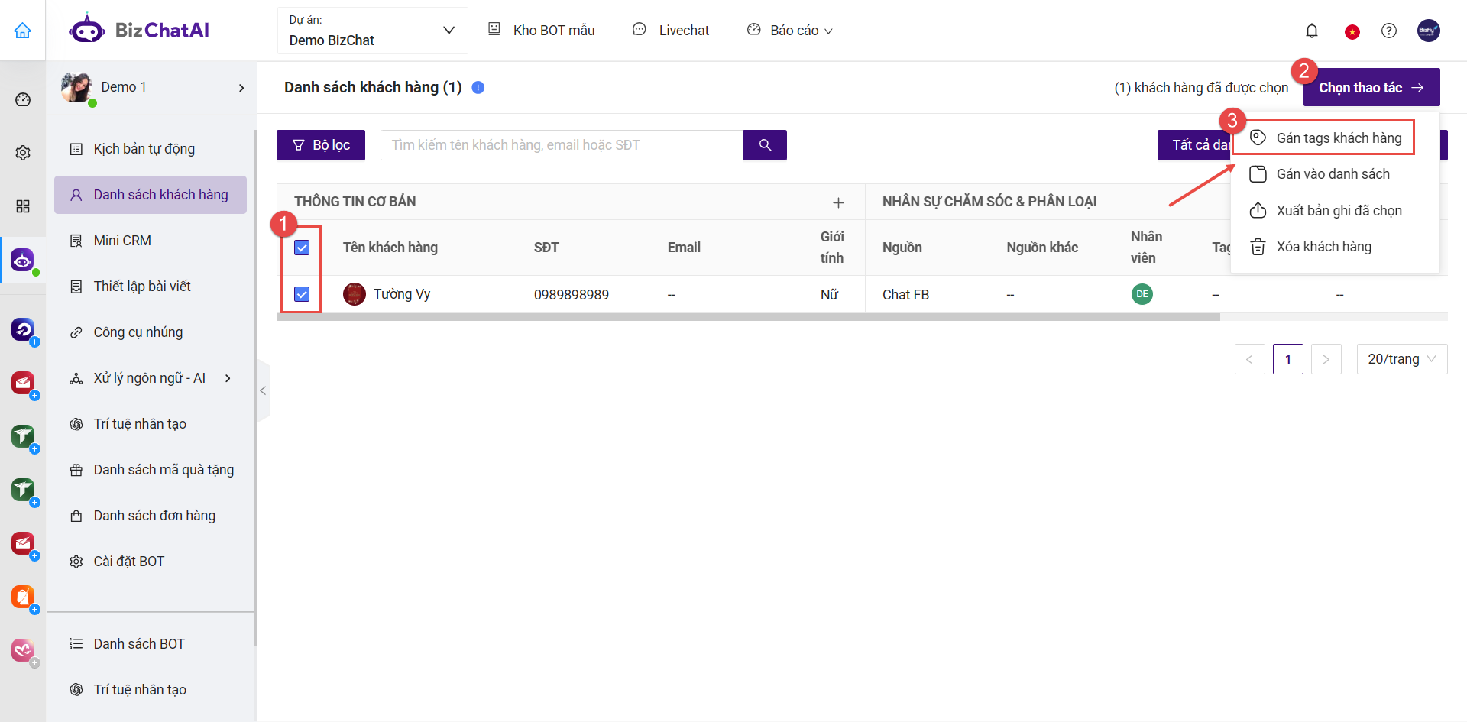Click the home icon in top-left corner
Image resolution: width=1467 pixels, height=722 pixels.
(x=23, y=31)
